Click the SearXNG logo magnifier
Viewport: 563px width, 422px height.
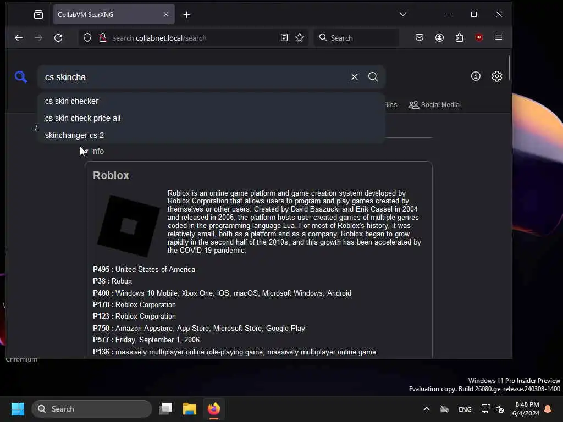(x=21, y=77)
